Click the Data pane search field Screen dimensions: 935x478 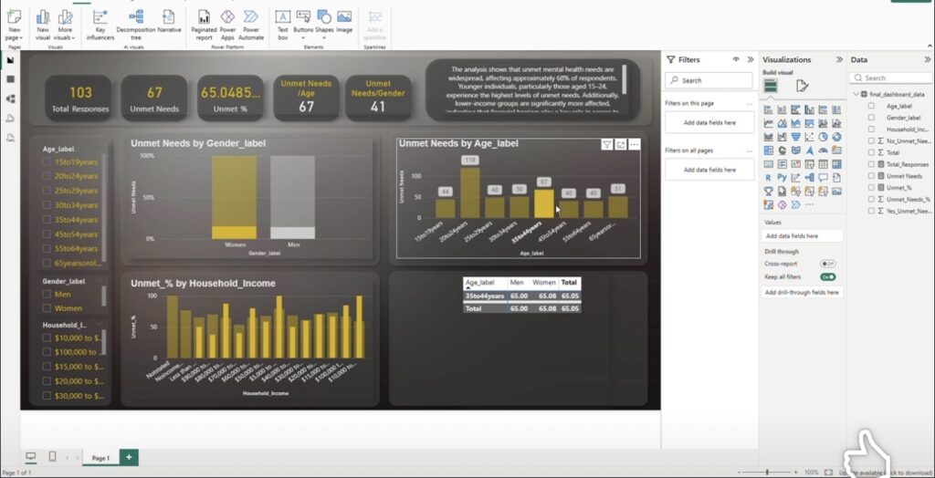(x=891, y=78)
